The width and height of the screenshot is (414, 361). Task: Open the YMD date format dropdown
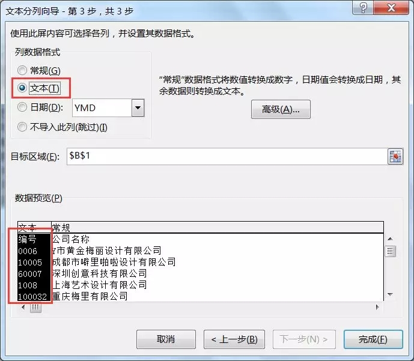click(138, 108)
